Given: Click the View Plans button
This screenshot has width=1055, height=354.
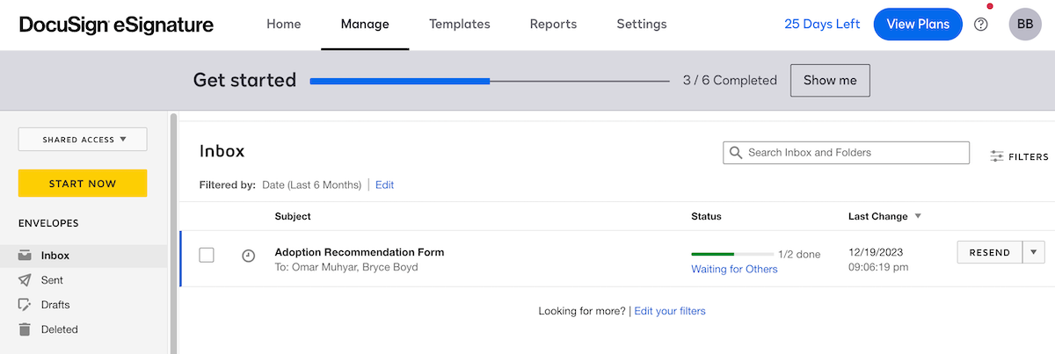Looking at the screenshot, I should tap(918, 25).
